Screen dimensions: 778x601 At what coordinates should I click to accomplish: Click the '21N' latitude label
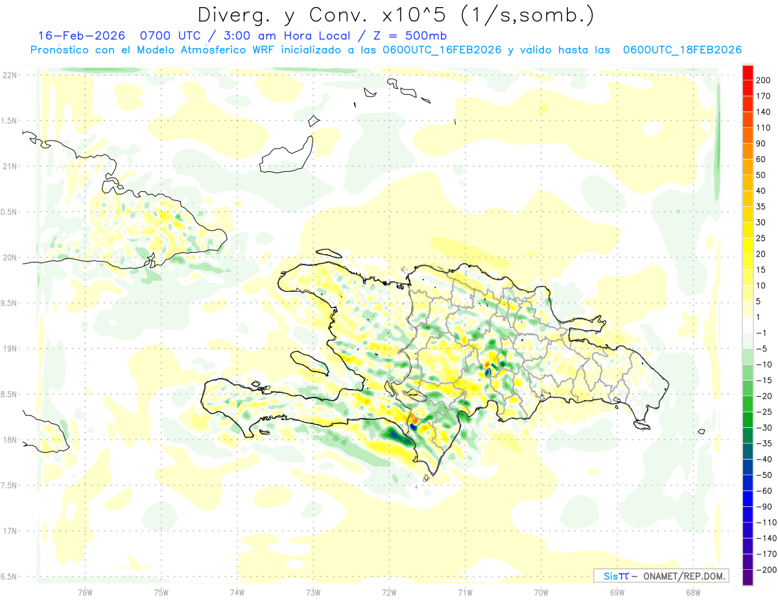tap(10, 166)
